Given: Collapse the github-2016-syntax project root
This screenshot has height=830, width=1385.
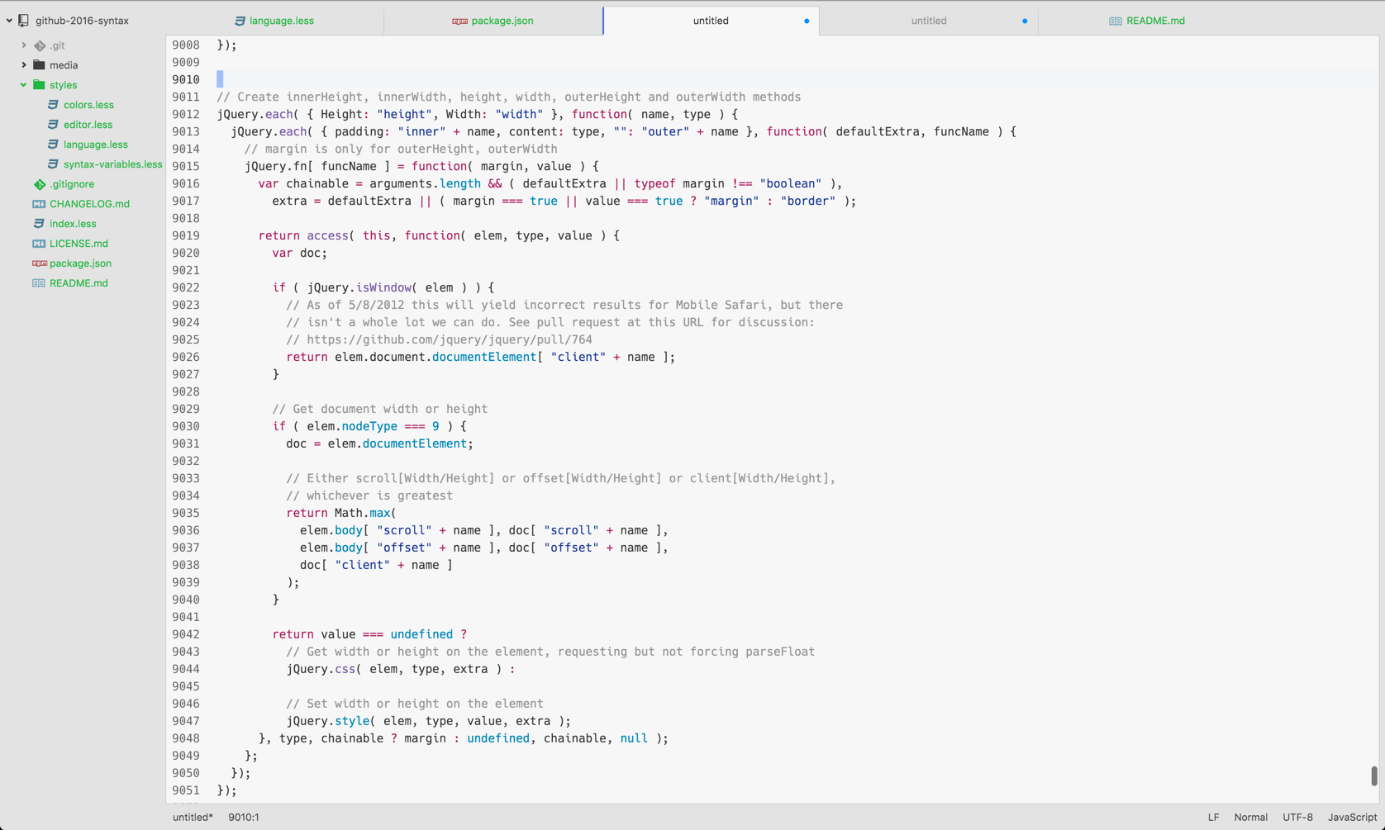Looking at the screenshot, I should pos(9,21).
